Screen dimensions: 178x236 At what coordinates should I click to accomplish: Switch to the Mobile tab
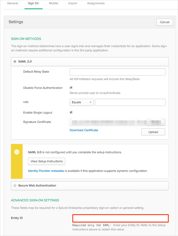(x=54, y=4)
